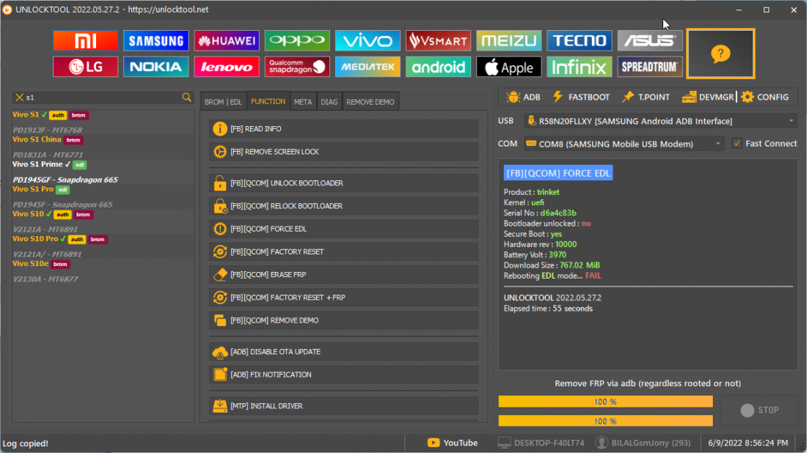Expand the USB device dropdown
This screenshot has width=807, height=453.
point(791,121)
